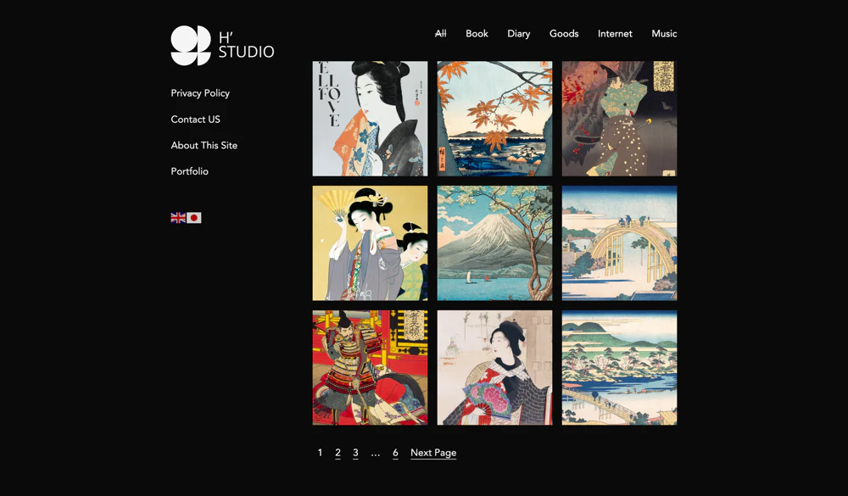Select current page number 1
848x496 pixels.
321,453
